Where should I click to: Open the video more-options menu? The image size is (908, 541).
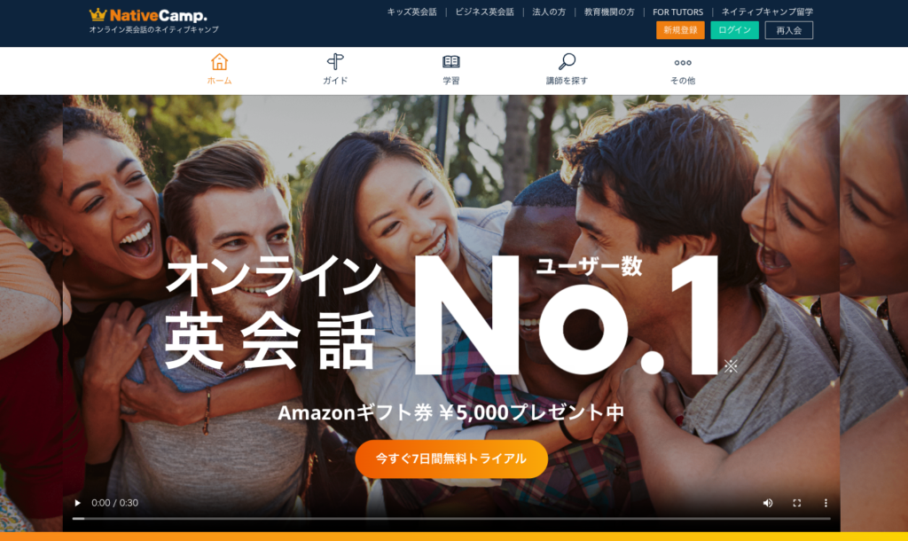[x=826, y=503]
